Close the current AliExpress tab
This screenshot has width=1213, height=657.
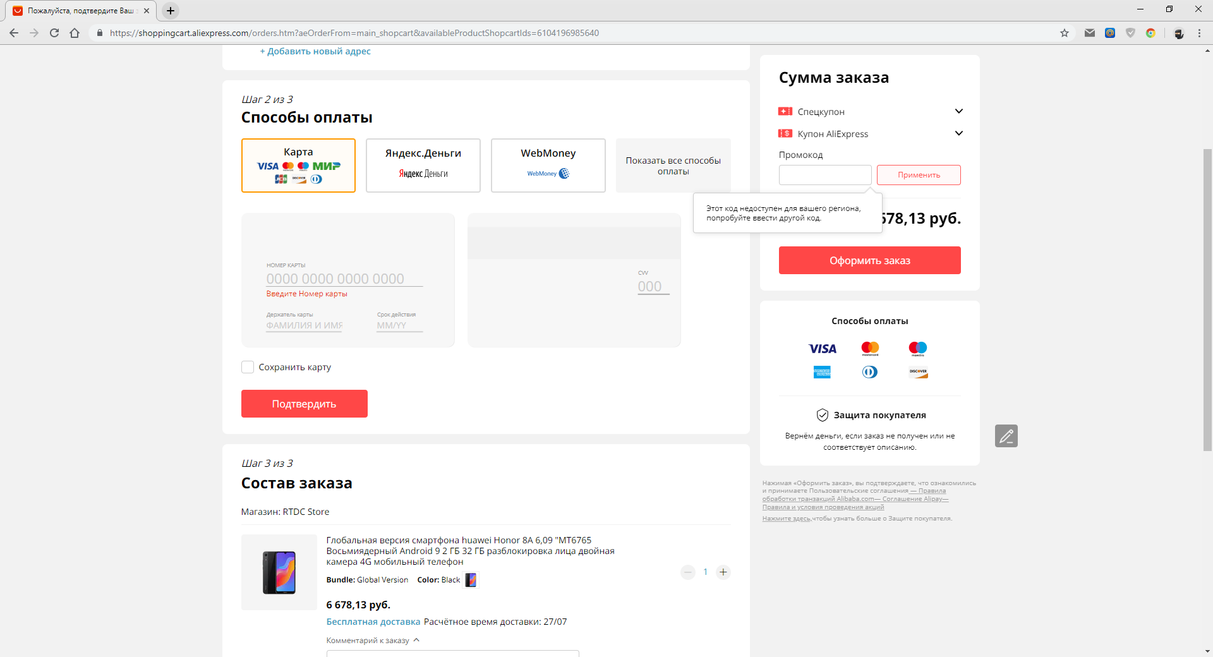click(x=147, y=11)
